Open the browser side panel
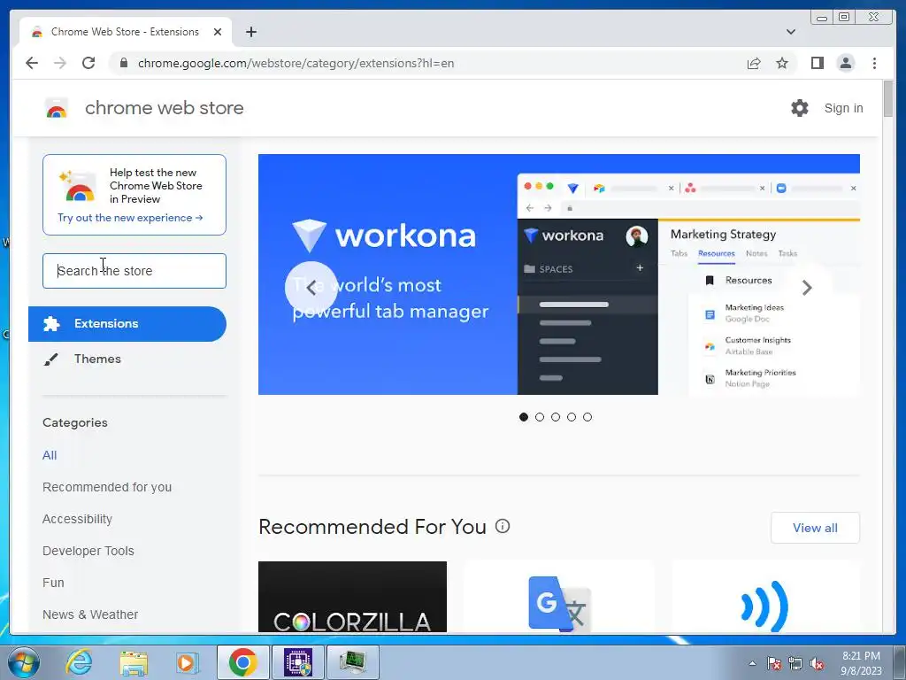 coord(817,63)
